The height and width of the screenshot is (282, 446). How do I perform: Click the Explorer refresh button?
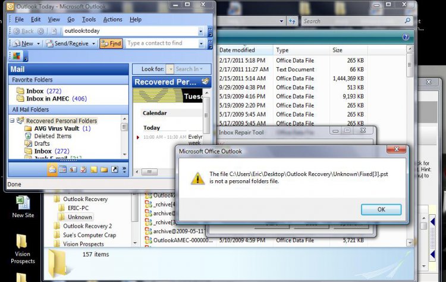click(x=292, y=21)
